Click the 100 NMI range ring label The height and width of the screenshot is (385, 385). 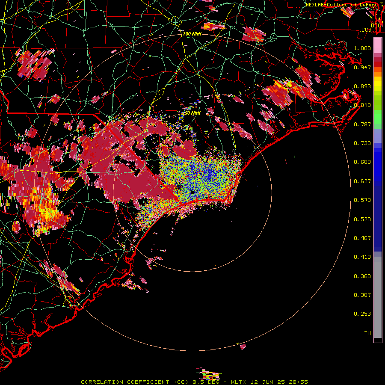pyautogui.click(x=192, y=34)
